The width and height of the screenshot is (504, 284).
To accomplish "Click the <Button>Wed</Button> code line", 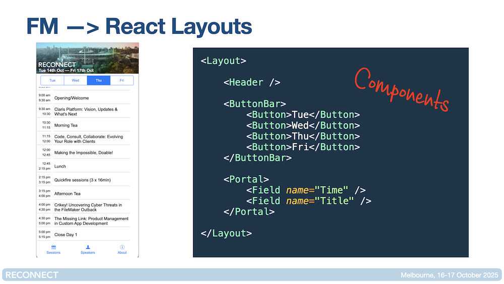I will (x=303, y=126).
